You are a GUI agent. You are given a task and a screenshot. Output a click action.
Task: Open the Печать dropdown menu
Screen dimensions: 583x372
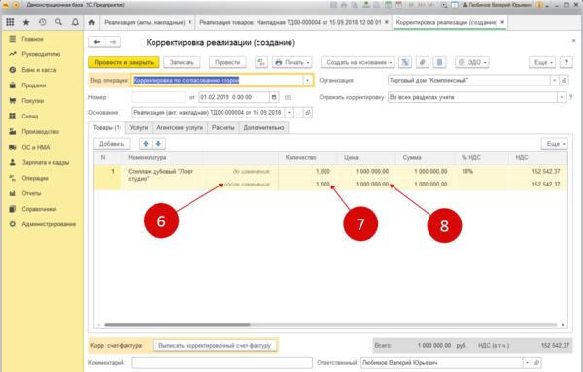[292, 62]
